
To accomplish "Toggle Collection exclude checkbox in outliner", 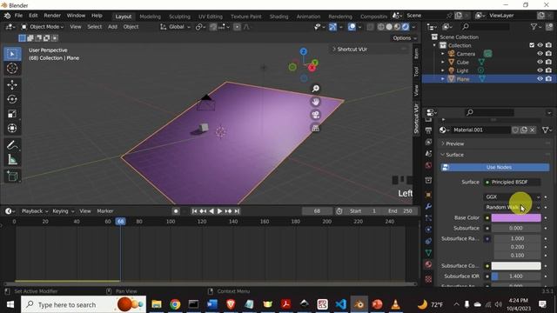I will pyautogui.click(x=532, y=45).
